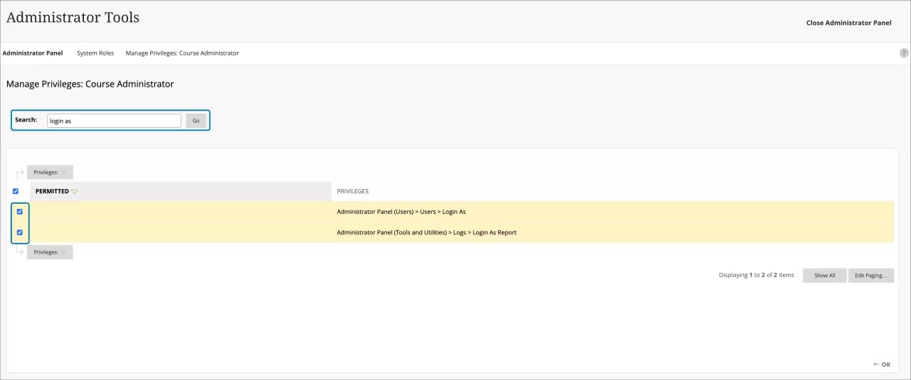The height and width of the screenshot is (380, 911).
Task: Click the OK button with arrow
Action: [x=882, y=364]
